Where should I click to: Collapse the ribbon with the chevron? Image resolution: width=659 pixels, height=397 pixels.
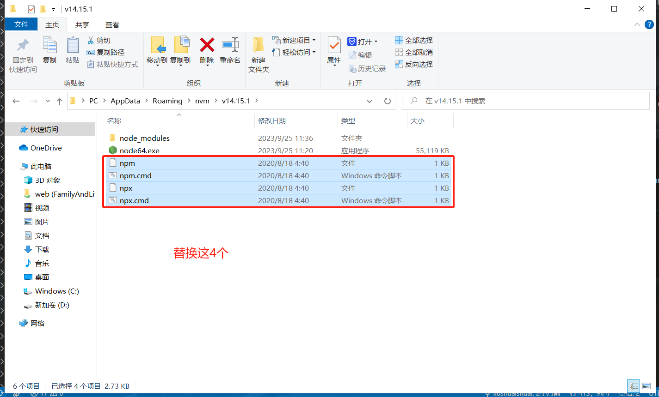point(637,24)
